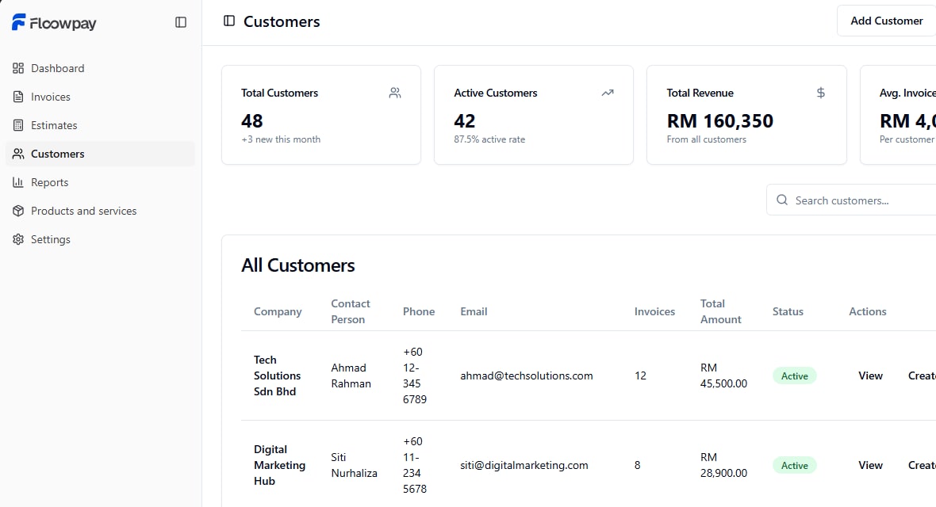Open the Estimates section
Viewport: 936px width, 507px height.
pyautogui.click(x=100, y=125)
